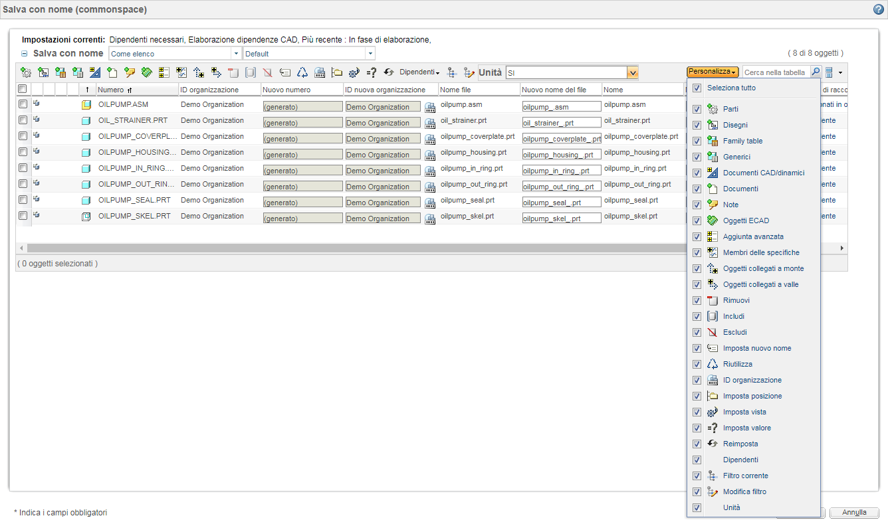Tick the checkbox for the OILPUMP.ASM row
The height and width of the screenshot is (532, 888).
click(23, 104)
